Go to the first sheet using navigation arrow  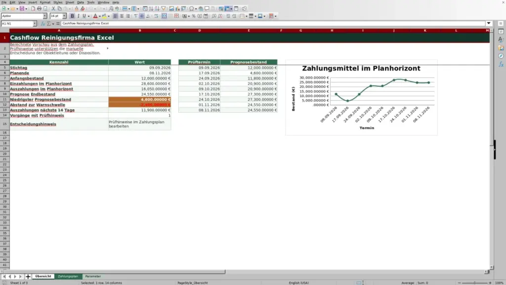pyautogui.click(x=4, y=277)
